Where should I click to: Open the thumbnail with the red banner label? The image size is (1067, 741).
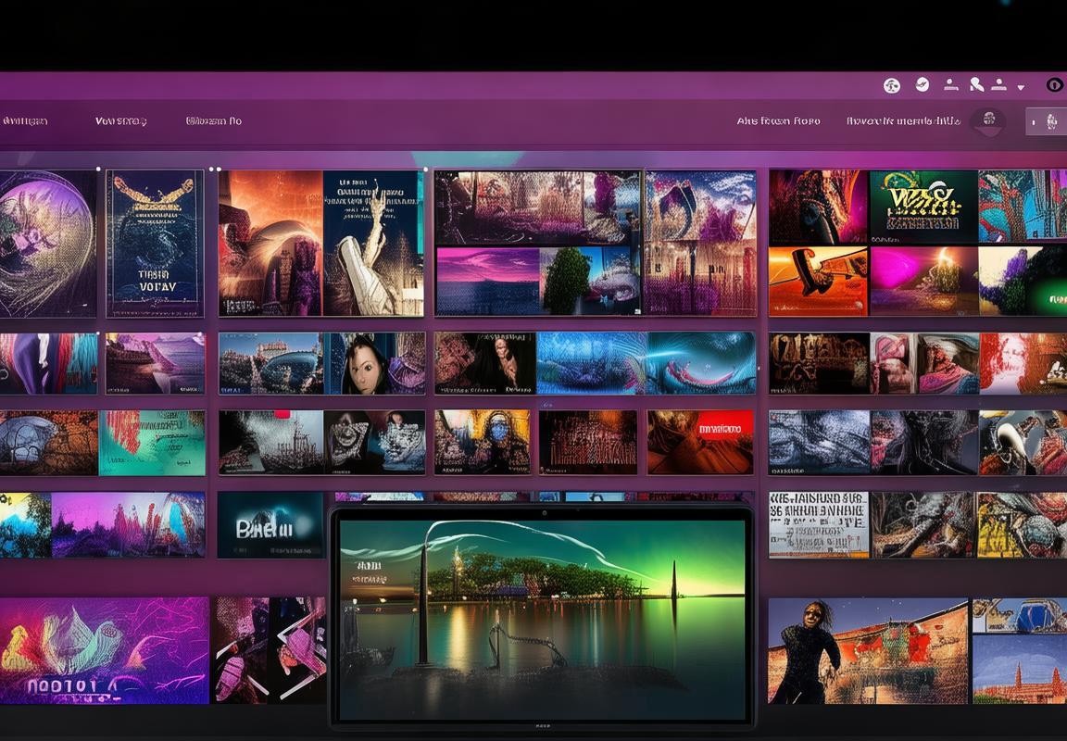(x=699, y=442)
